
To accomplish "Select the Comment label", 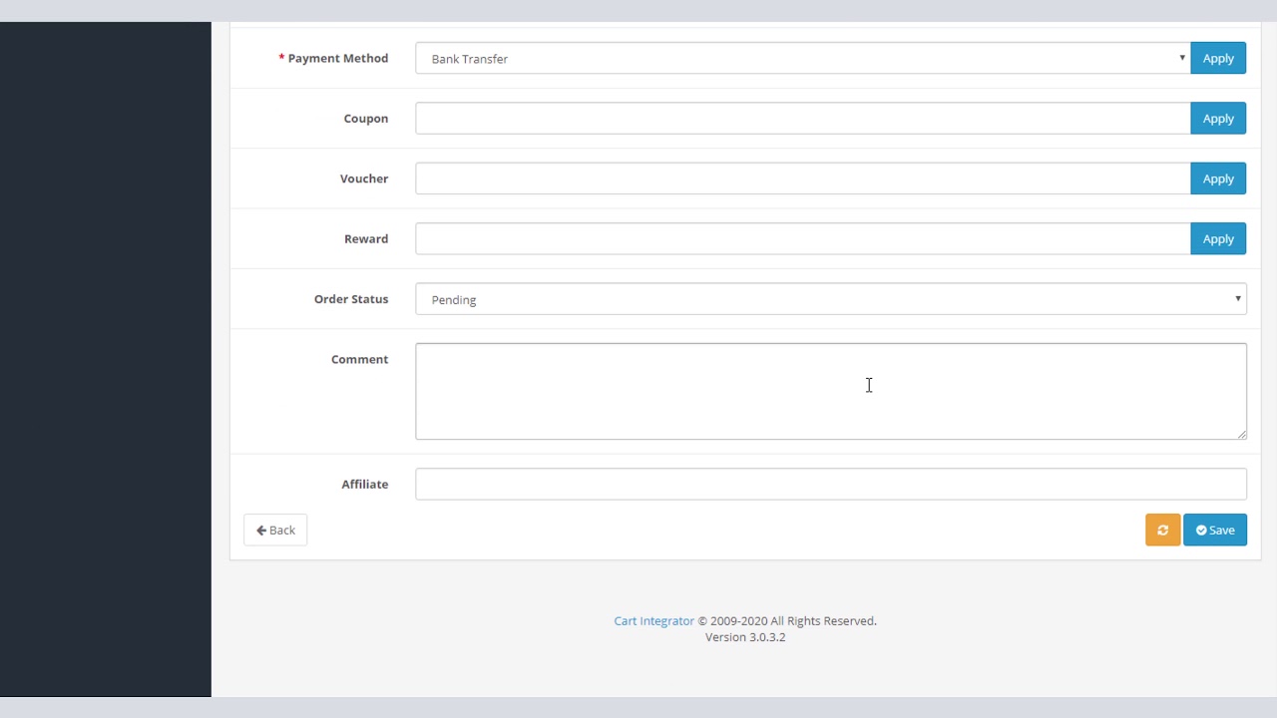I will [x=359, y=359].
